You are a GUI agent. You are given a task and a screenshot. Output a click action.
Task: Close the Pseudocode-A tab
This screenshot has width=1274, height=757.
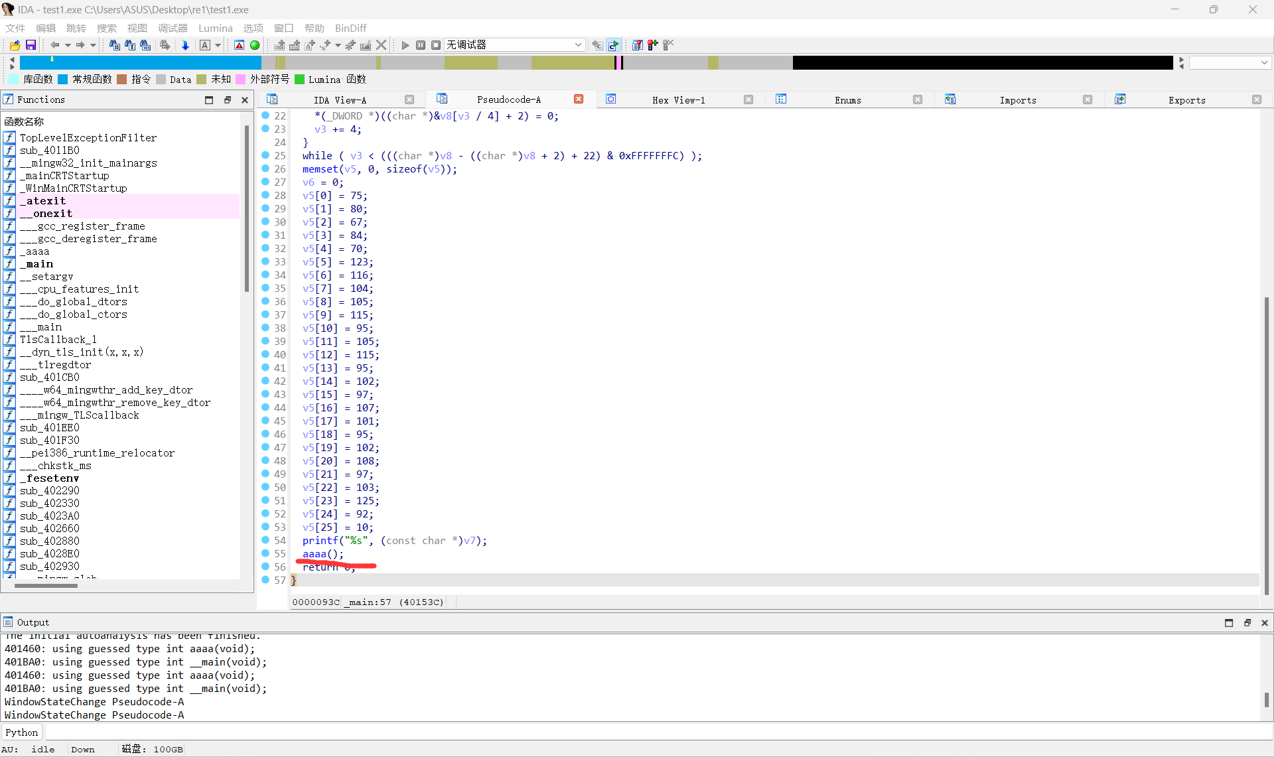click(x=579, y=100)
